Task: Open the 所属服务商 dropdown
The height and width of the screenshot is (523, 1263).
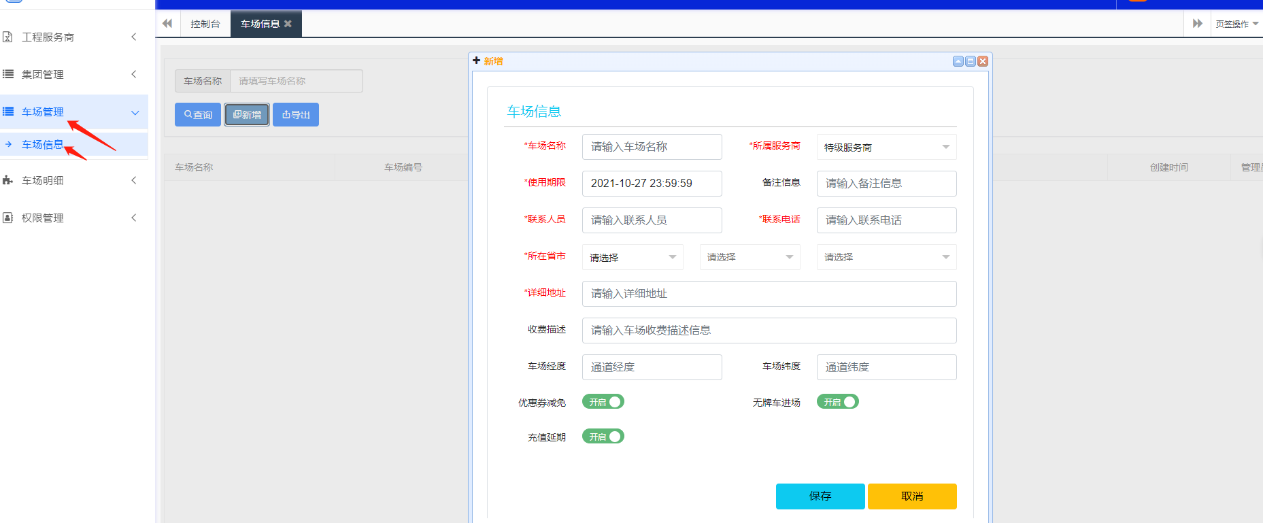Action: pyautogui.click(x=886, y=147)
